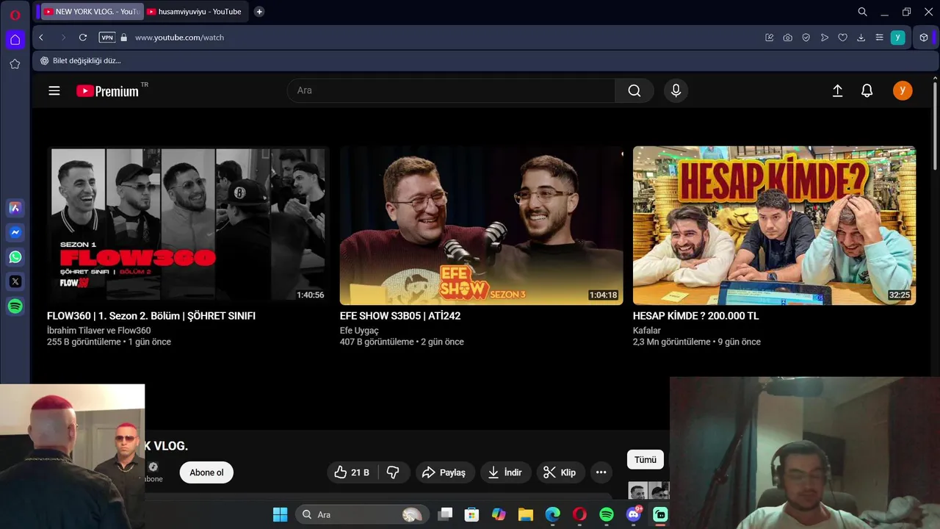This screenshot has width=940, height=529.
Task: Click the address bar URL field
Action: (x=441, y=37)
